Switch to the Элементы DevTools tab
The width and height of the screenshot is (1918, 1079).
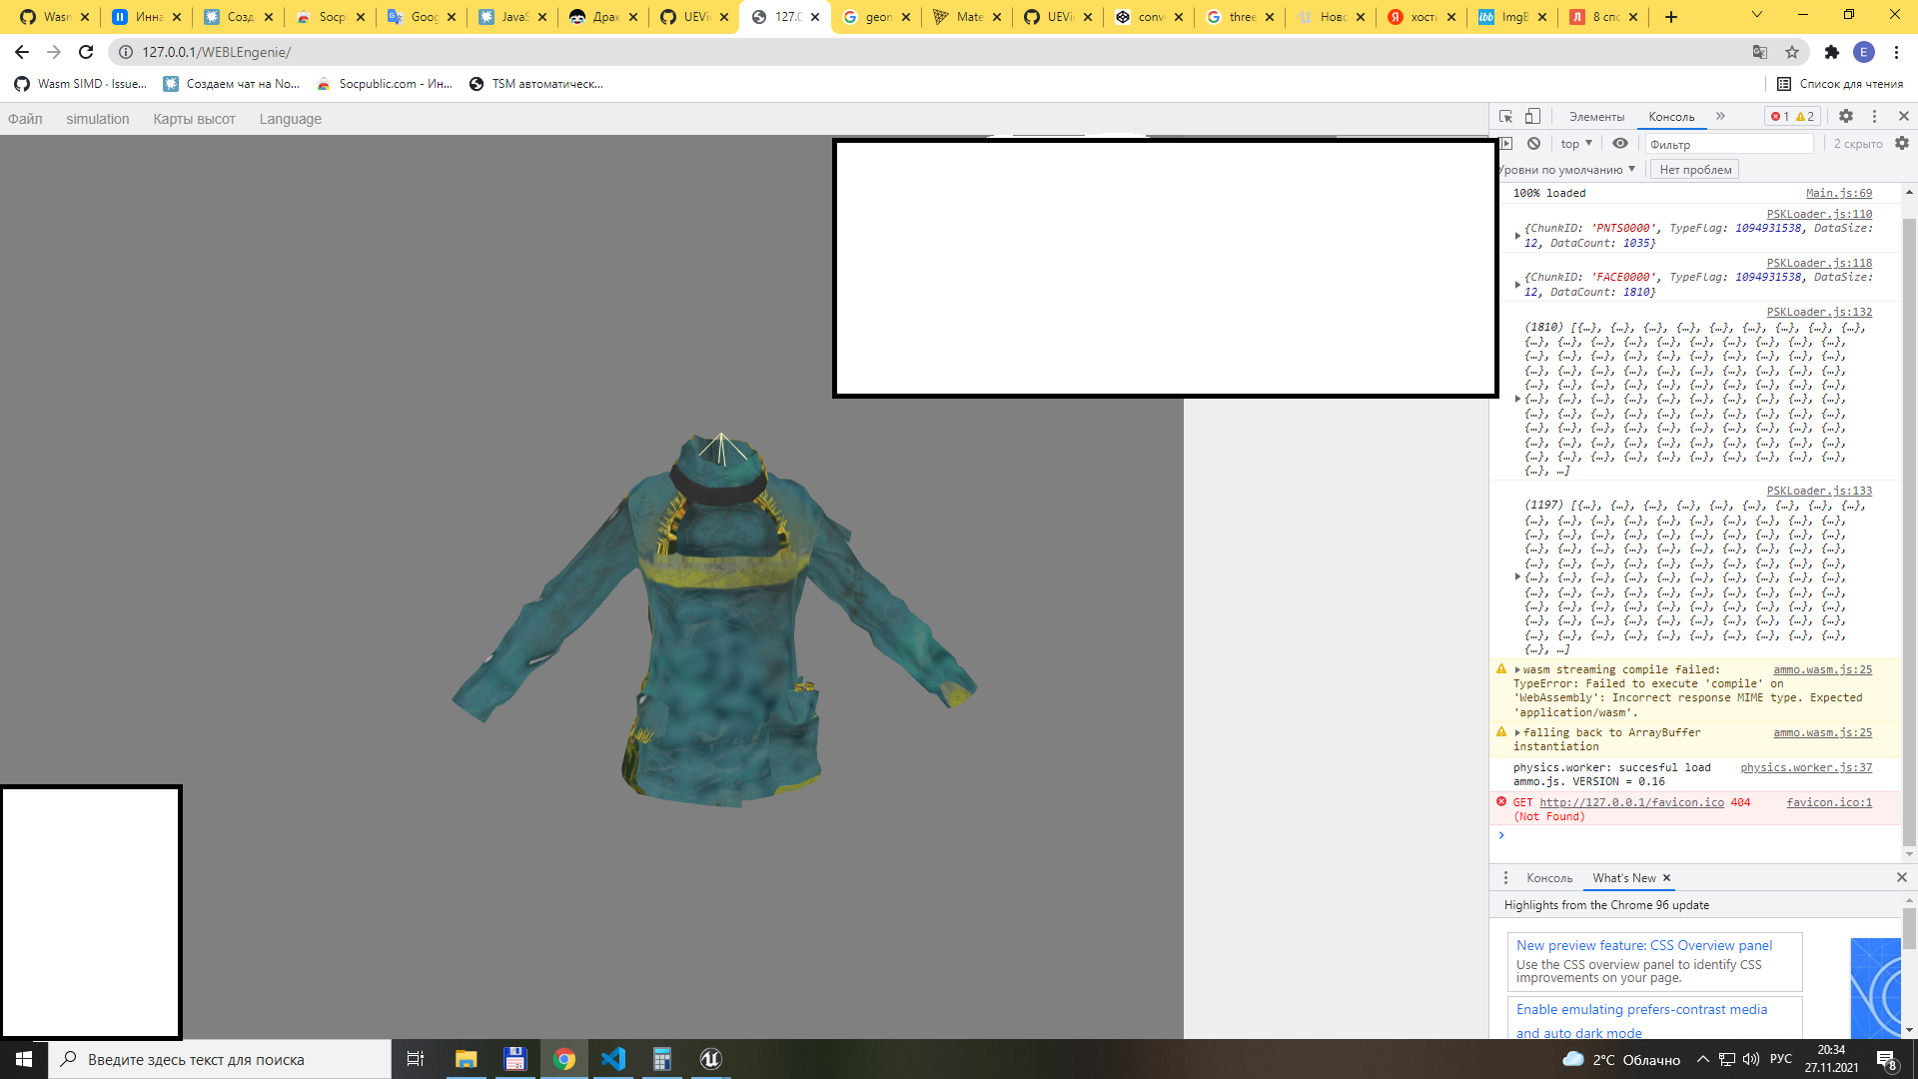1596,117
